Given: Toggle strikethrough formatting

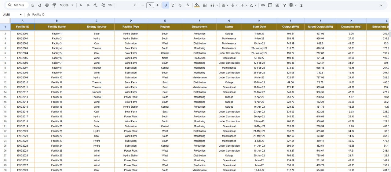Looking at the screenshot, I should pos(180,5).
